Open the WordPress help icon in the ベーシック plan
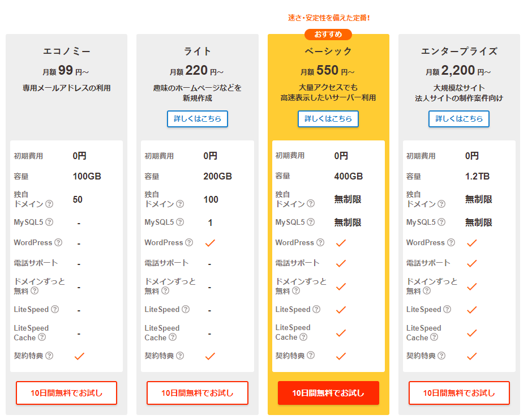The width and height of the screenshot is (532, 419). [320, 242]
